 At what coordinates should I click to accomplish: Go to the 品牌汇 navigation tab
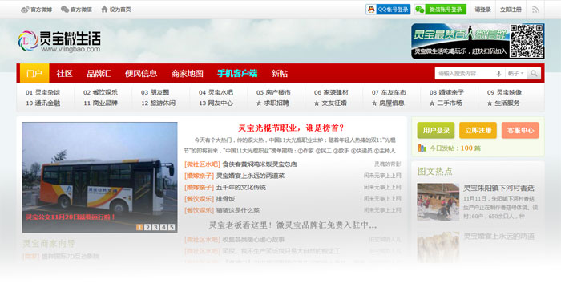pos(99,74)
